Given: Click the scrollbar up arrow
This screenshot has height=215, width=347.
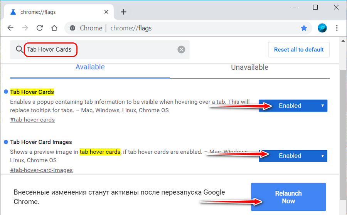Looking at the screenshot, I should pyautogui.click(x=343, y=41).
